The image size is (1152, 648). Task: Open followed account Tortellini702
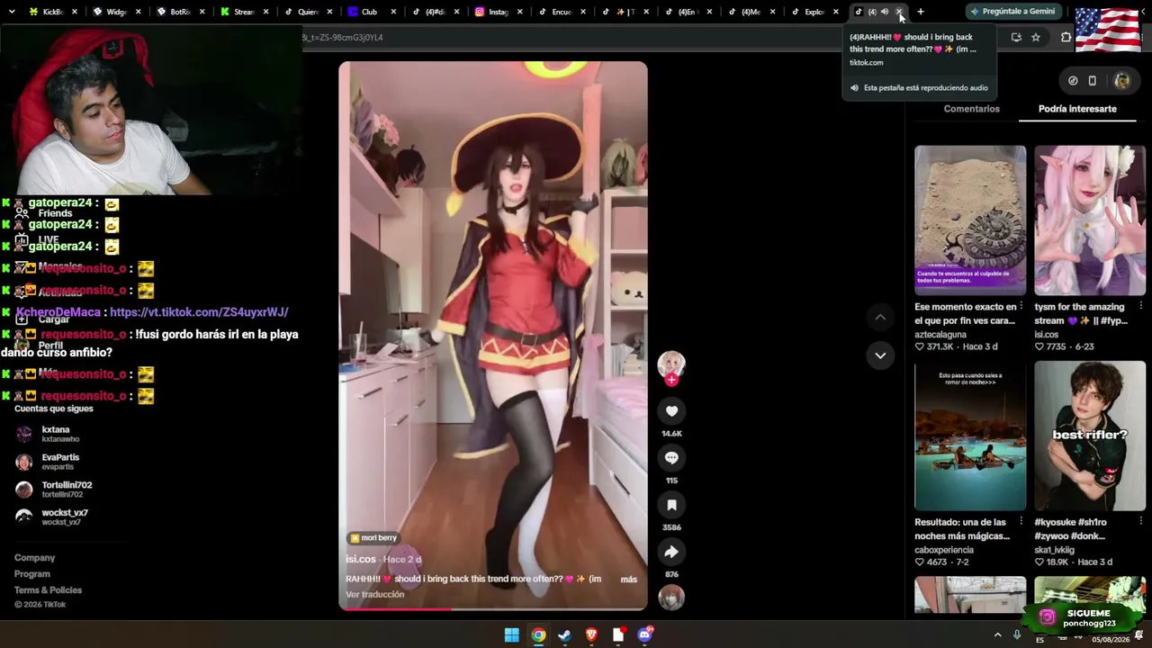click(54, 490)
